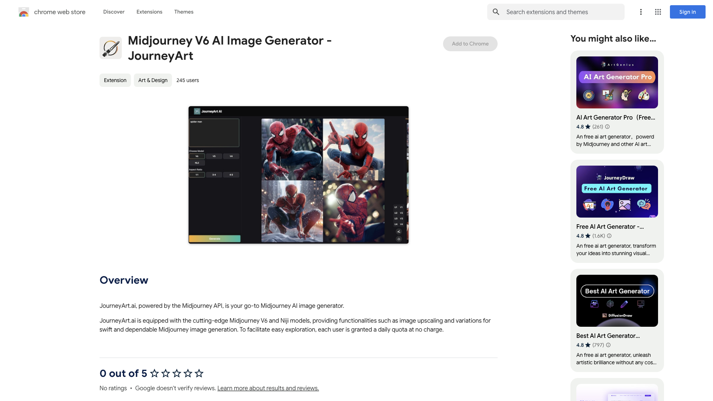Viewport: 713px width, 401px height.
Task: Click the '0 out of 5' rating text
Action: 123,373
